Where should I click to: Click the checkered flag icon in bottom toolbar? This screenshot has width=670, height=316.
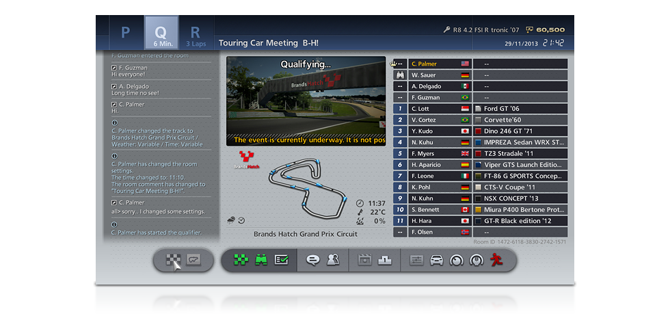click(173, 260)
